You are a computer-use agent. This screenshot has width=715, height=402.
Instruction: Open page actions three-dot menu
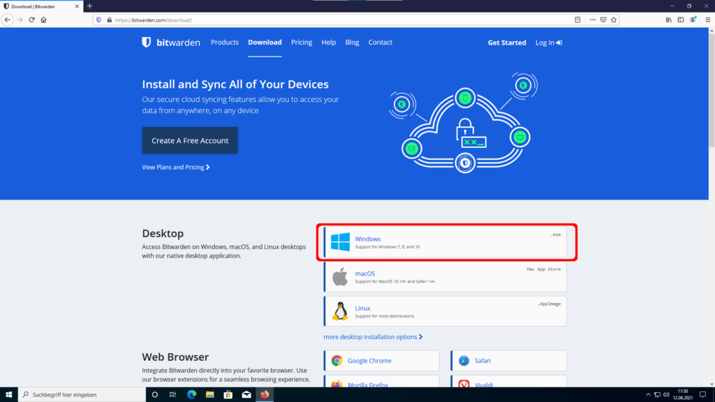coord(592,20)
